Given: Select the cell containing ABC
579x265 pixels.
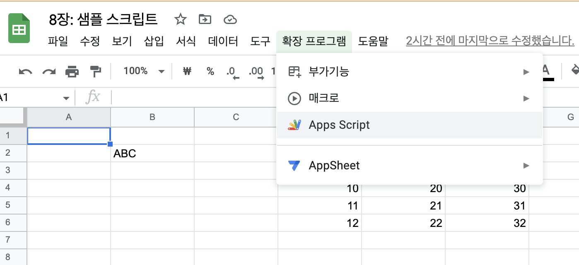Looking at the screenshot, I should click(152, 153).
